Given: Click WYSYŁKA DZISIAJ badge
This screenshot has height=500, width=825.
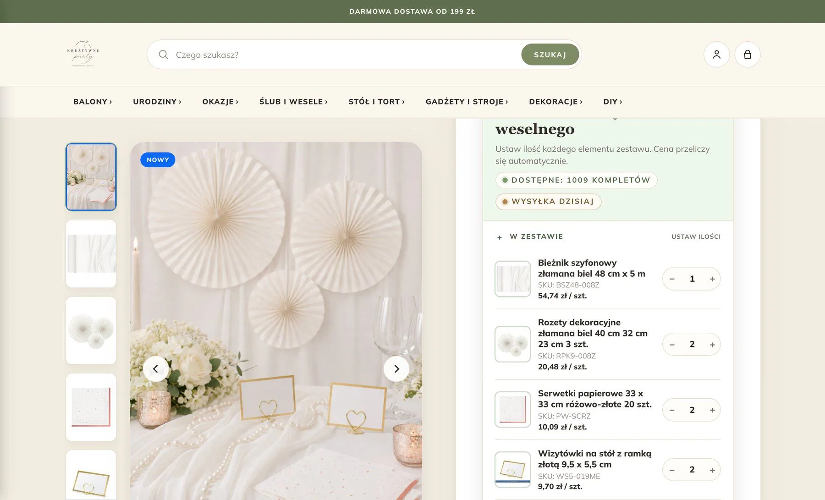Looking at the screenshot, I should [548, 202].
